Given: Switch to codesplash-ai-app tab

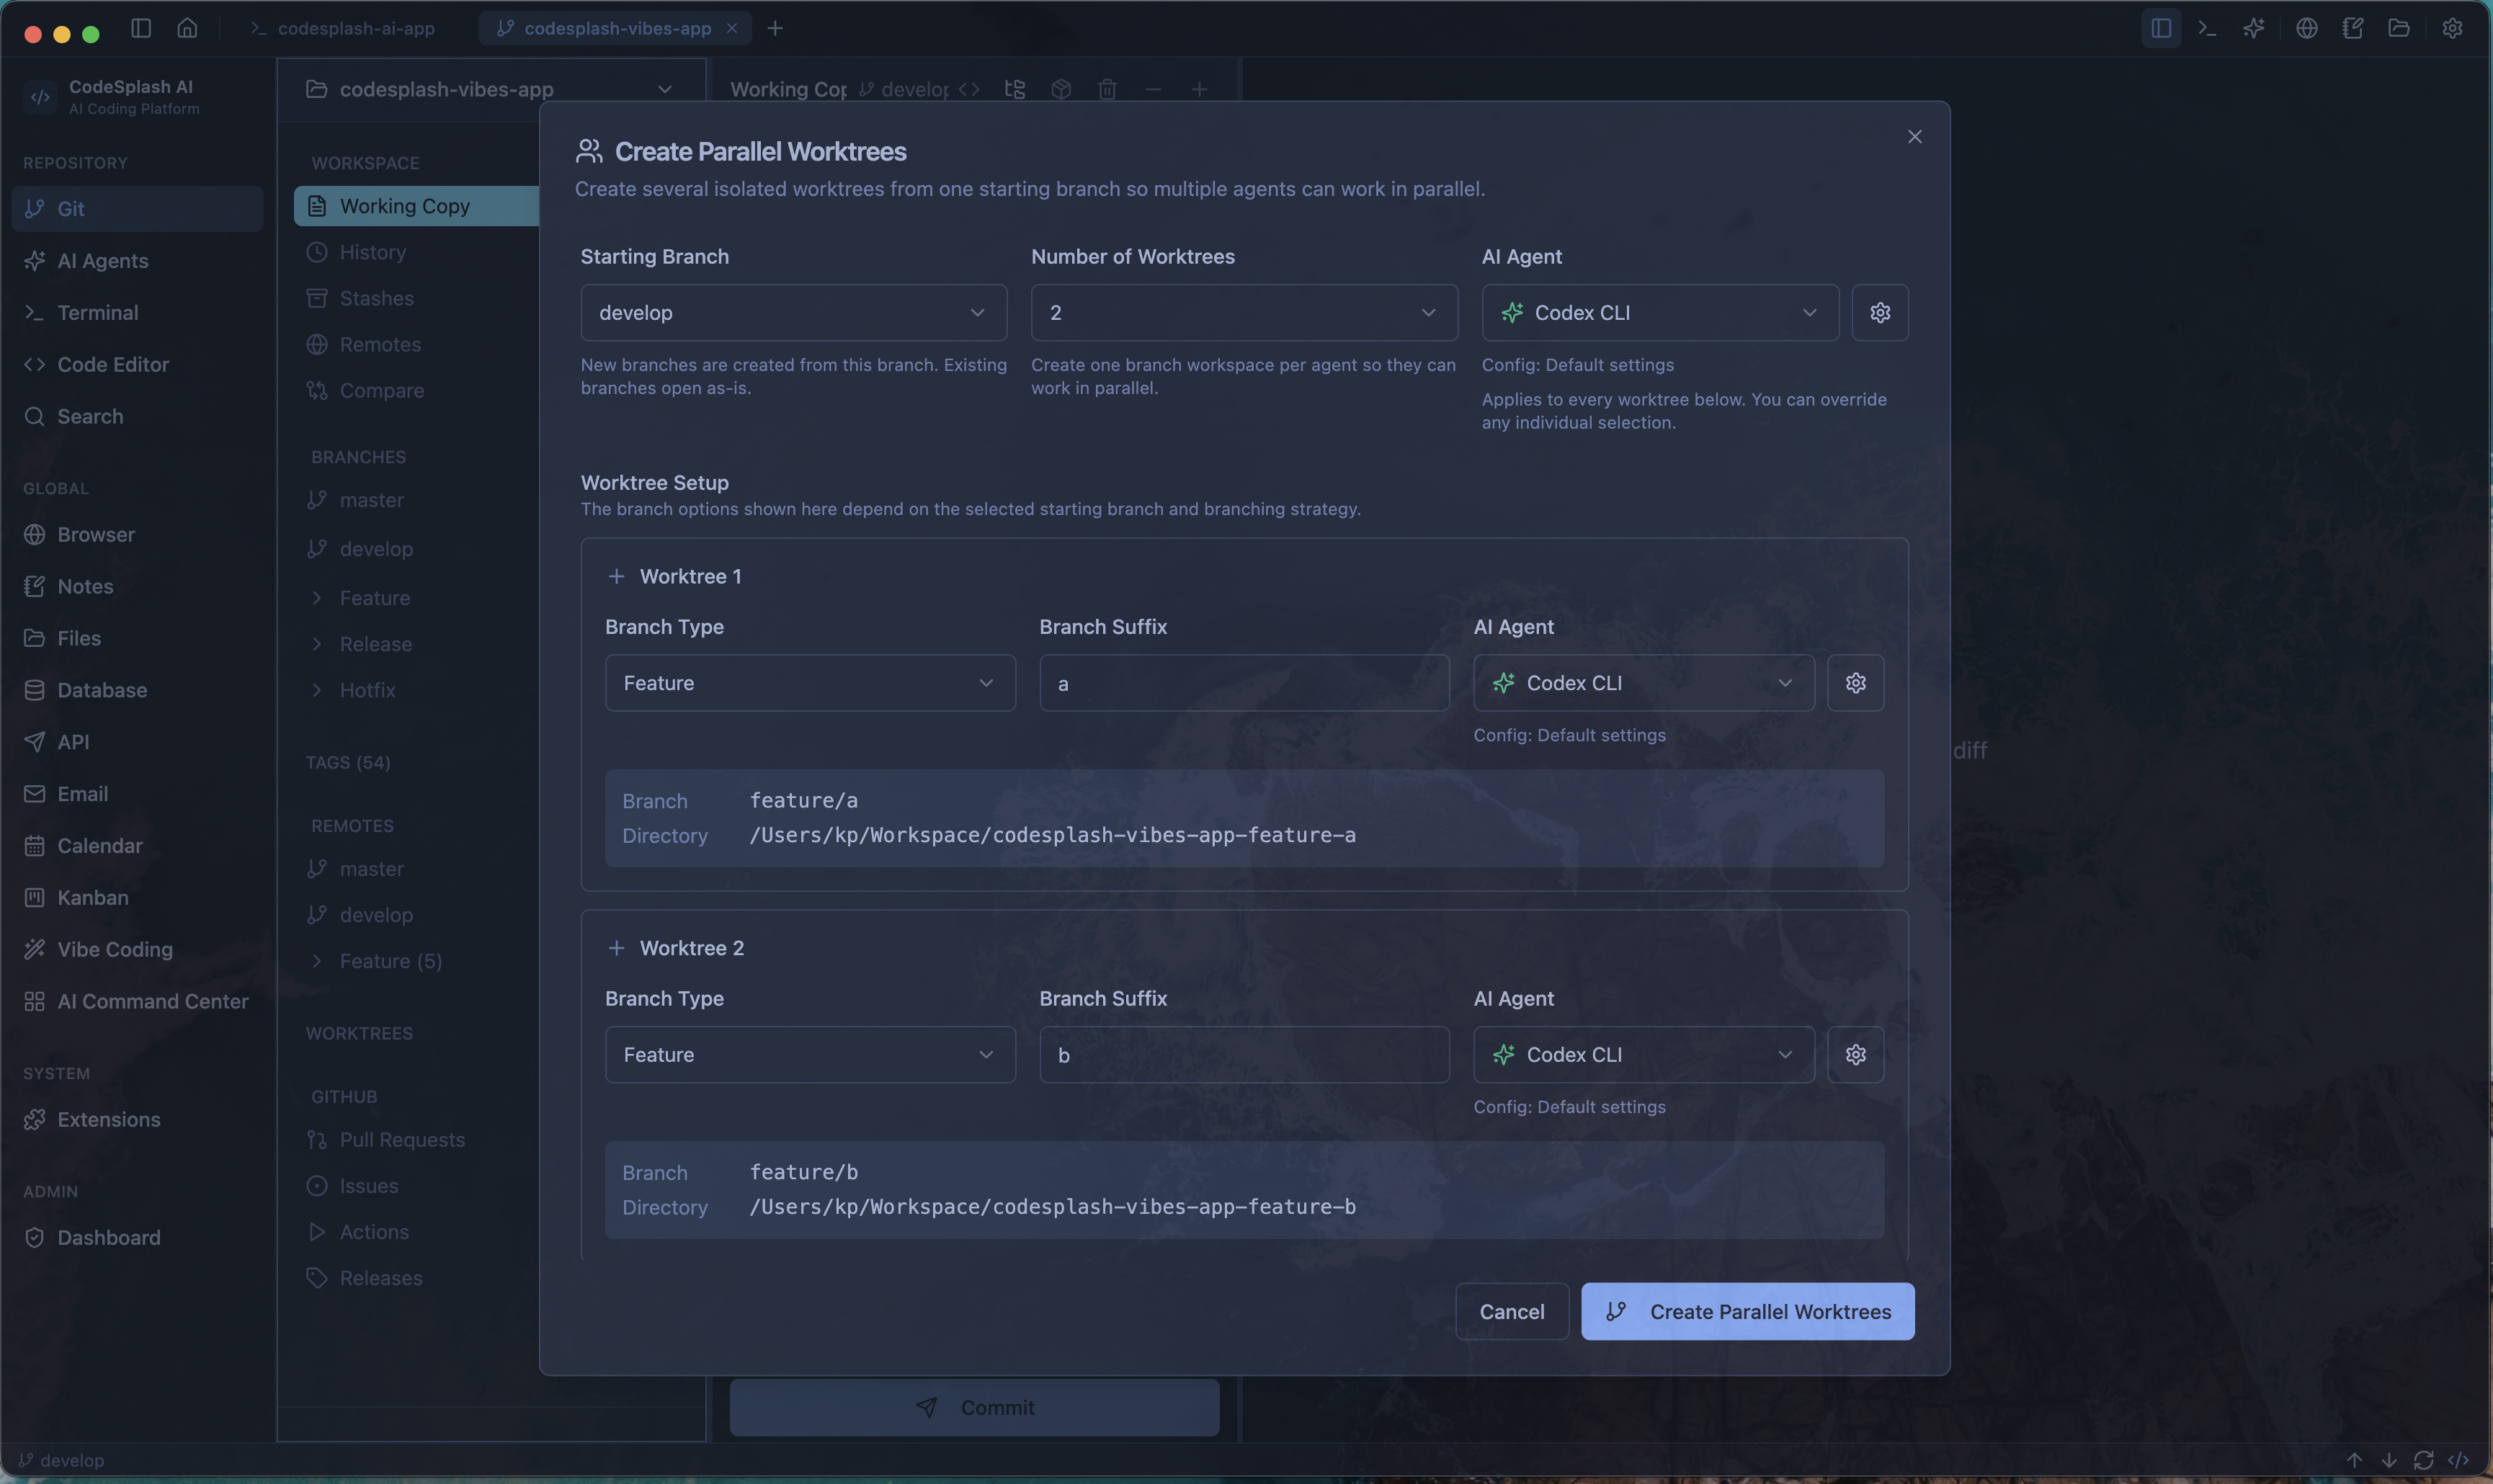Looking at the screenshot, I should (x=355, y=28).
